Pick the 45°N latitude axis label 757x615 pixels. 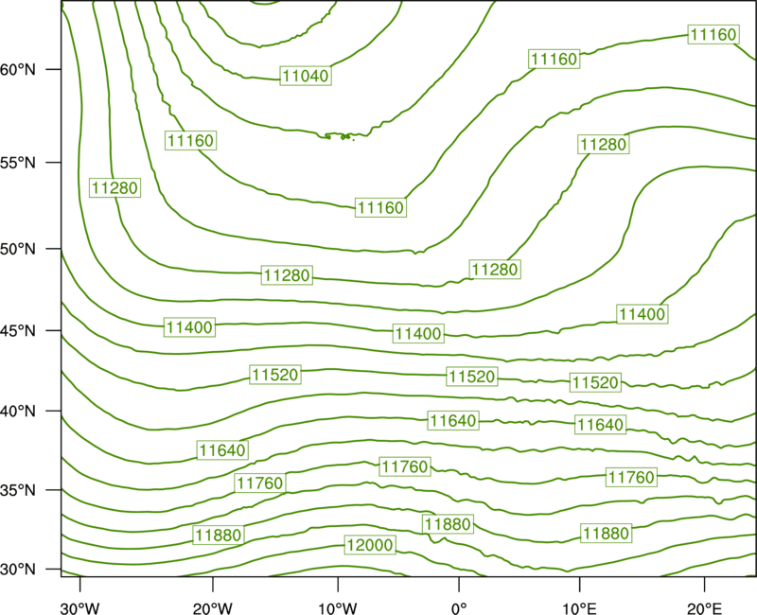click(x=18, y=330)
